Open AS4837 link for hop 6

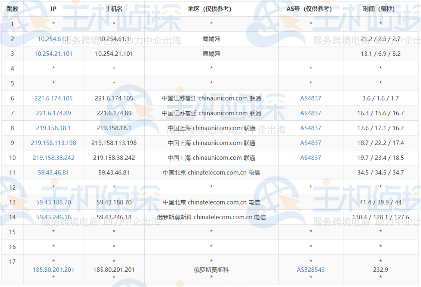[310, 98]
